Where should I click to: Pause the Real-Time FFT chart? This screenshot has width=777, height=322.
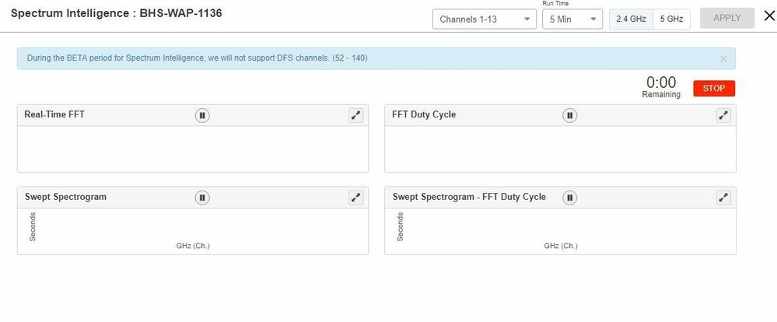[202, 115]
